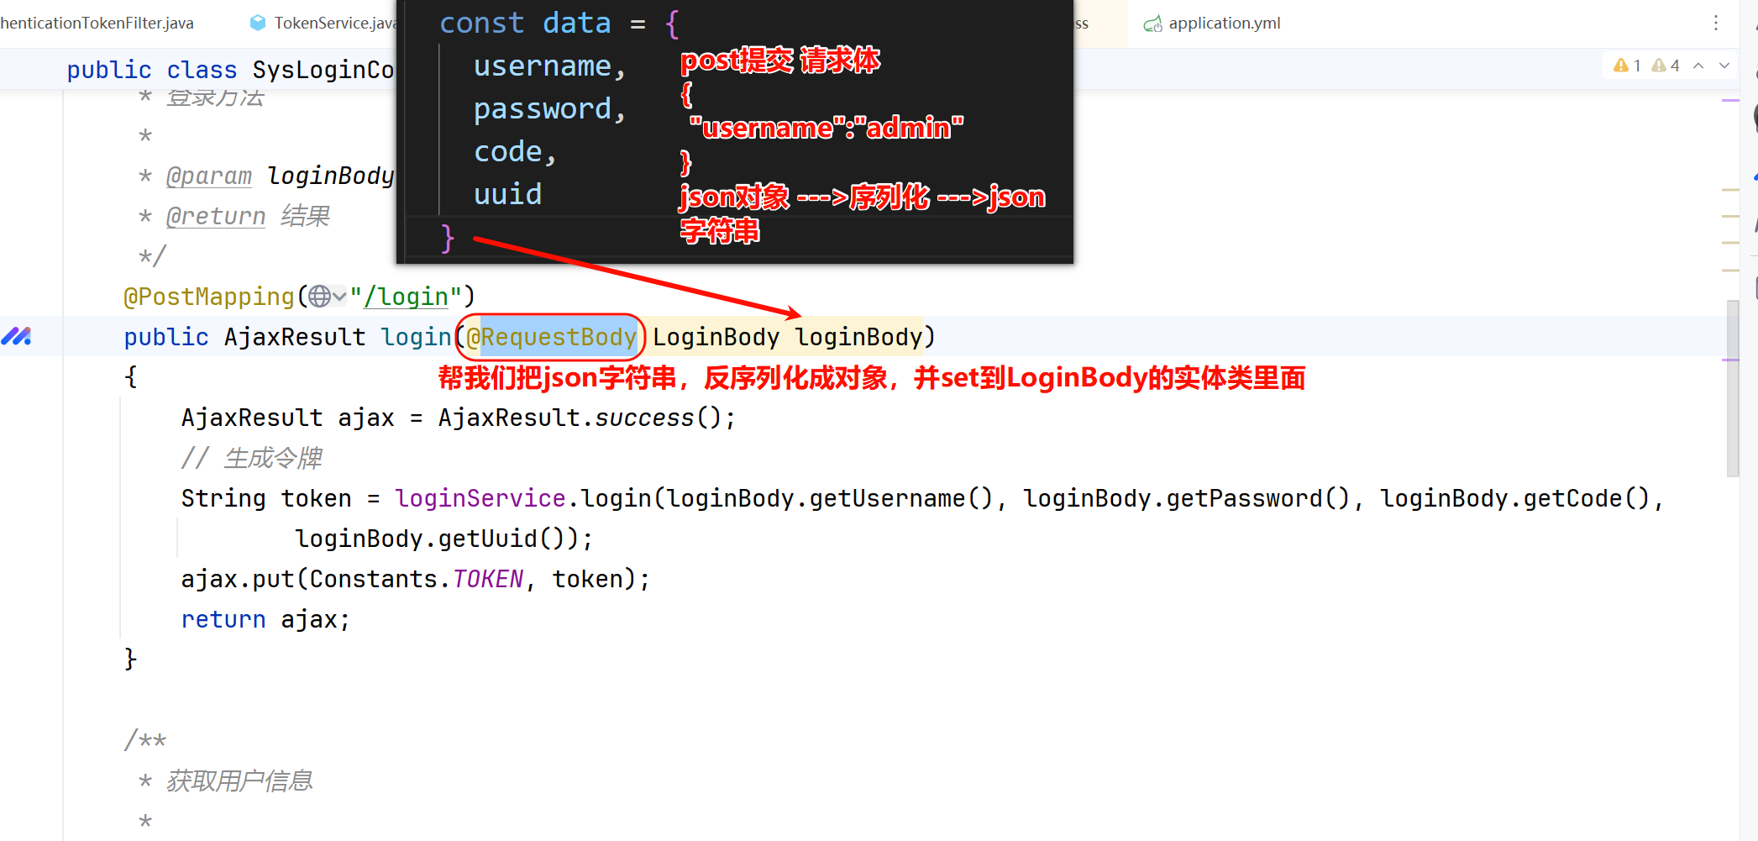The height and width of the screenshot is (841, 1758).
Task: Jump to previous highlighted problem with up arrow
Action: pos(1698,66)
